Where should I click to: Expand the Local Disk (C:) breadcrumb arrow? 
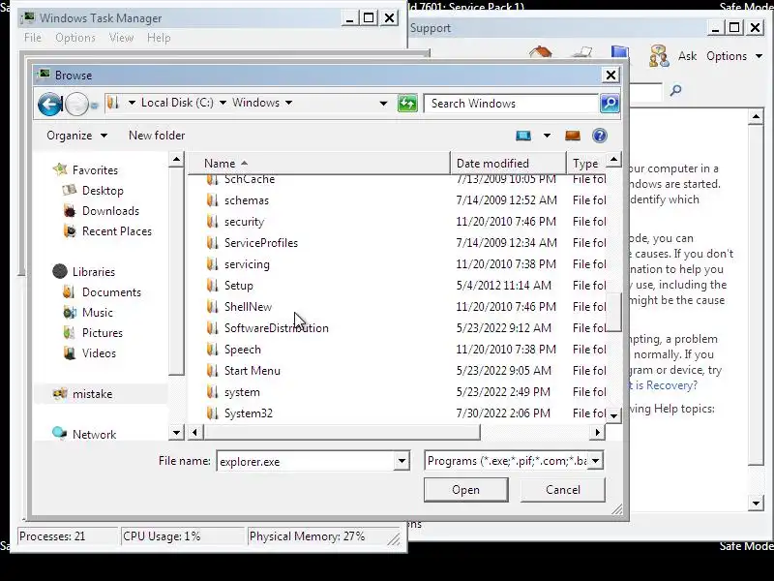click(x=223, y=103)
